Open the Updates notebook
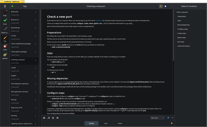The width and height of the screenshot is (207, 127). (5, 56)
